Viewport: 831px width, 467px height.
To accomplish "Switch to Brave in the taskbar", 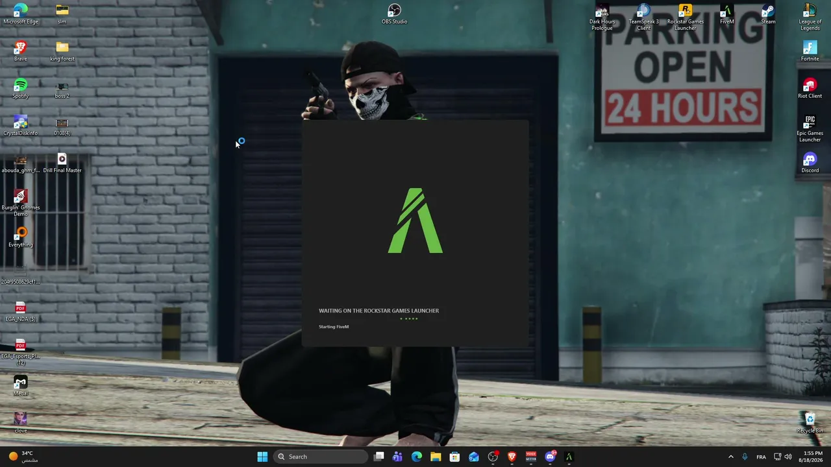I will pos(512,457).
